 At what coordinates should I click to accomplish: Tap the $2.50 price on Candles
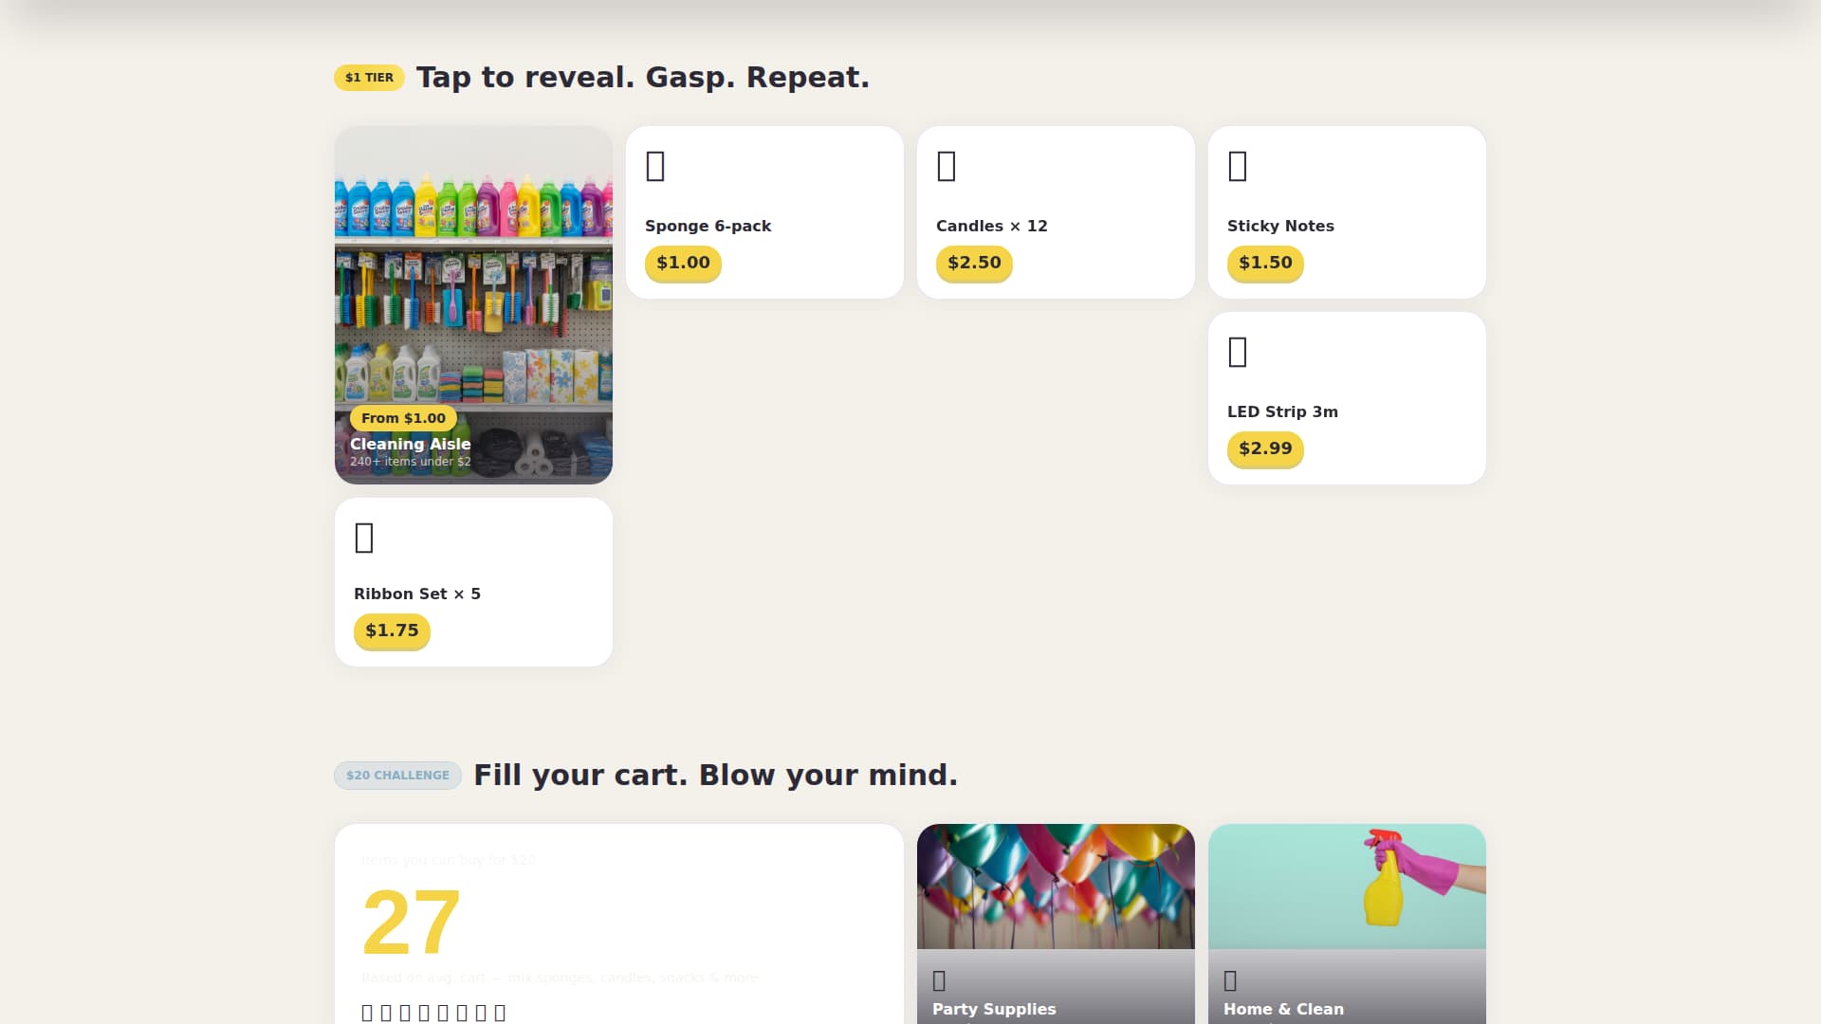974,263
